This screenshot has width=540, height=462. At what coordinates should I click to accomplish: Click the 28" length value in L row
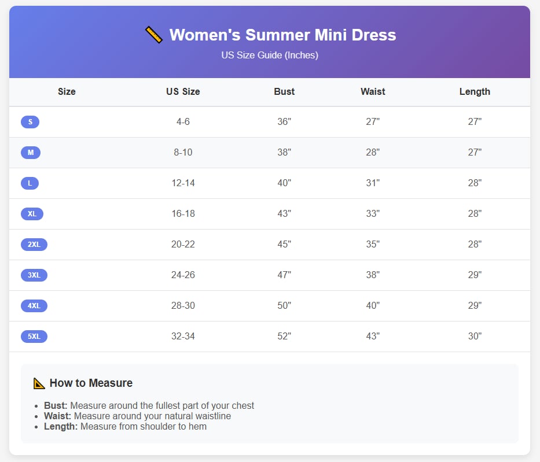click(475, 183)
